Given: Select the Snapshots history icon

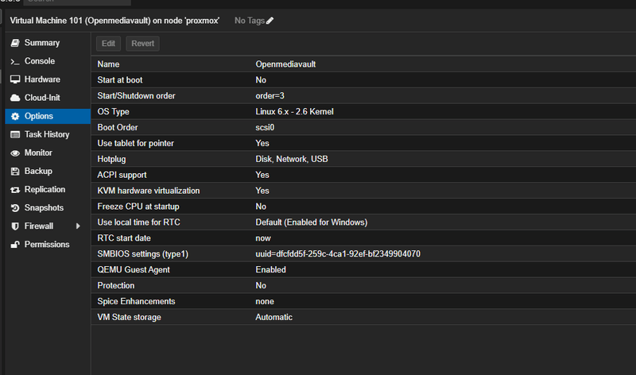Looking at the screenshot, I should tap(15, 207).
